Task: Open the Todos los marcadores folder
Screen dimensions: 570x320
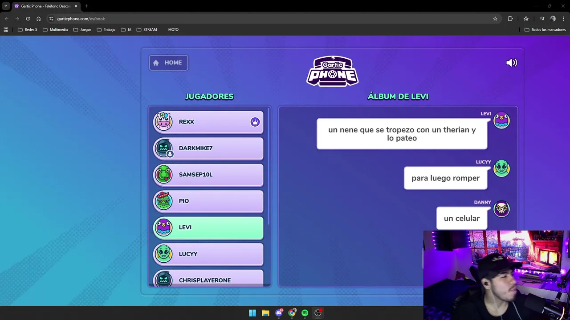Action: click(545, 29)
